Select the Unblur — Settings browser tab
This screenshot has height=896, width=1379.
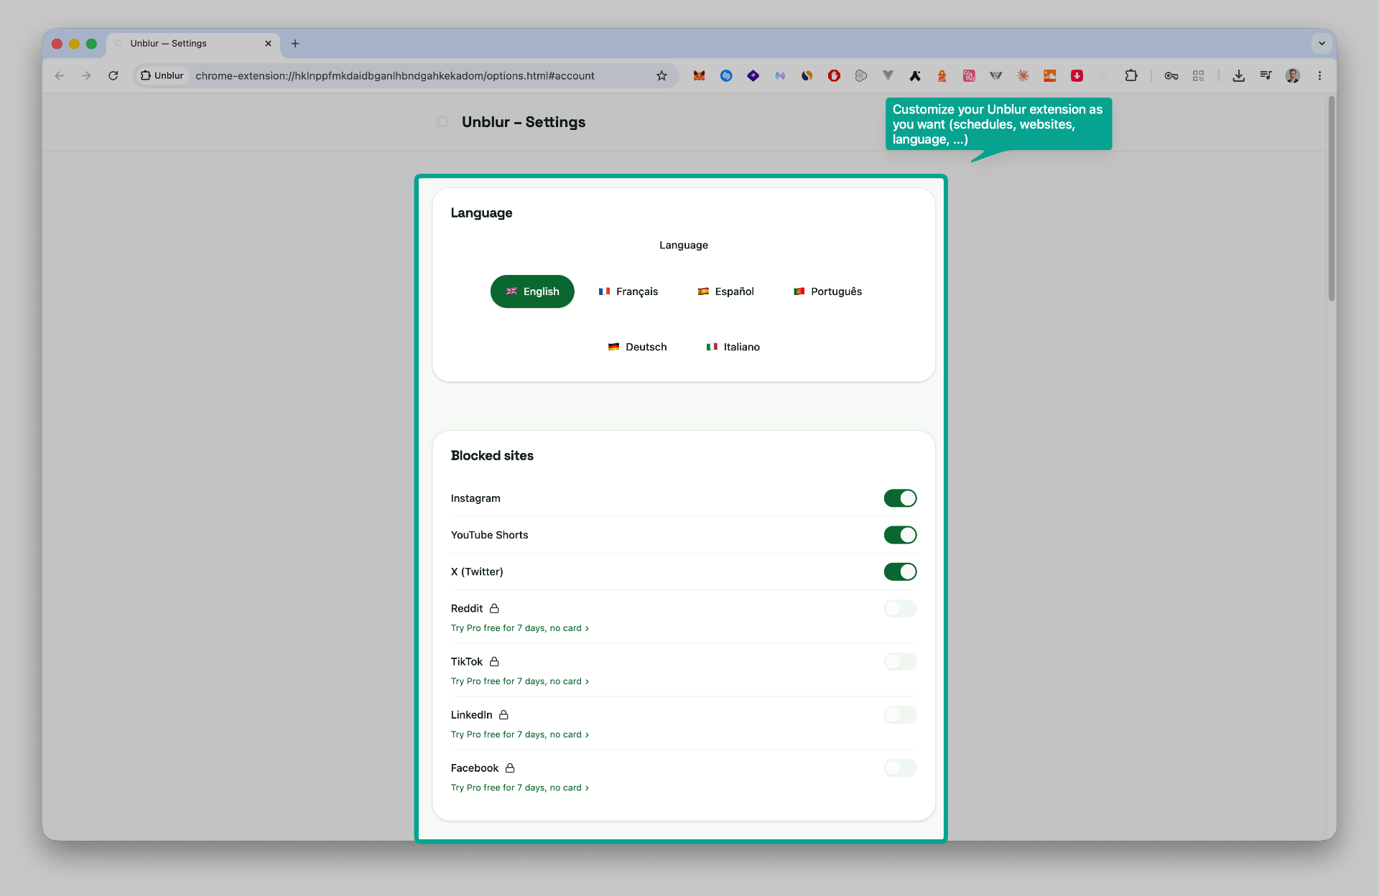(192, 44)
